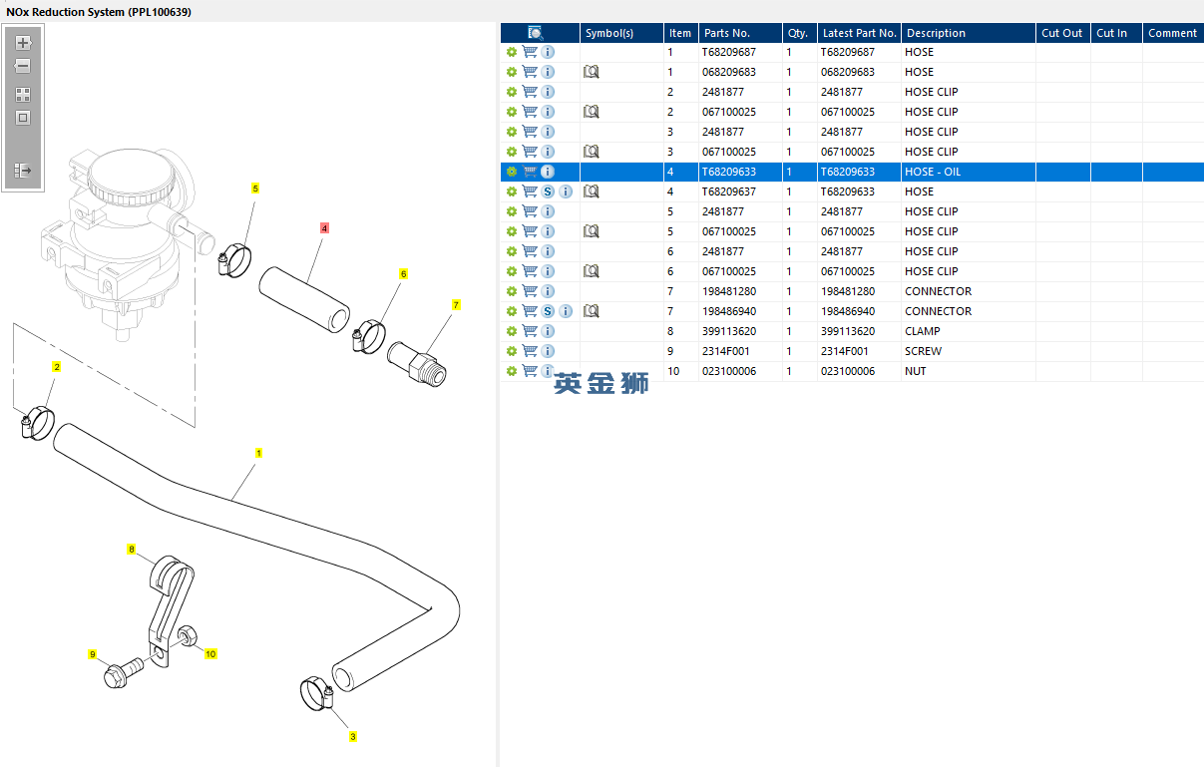Viewport: 1204px width, 767px height.
Task: Zoom out of the parts diagram
Action: (23, 66)
